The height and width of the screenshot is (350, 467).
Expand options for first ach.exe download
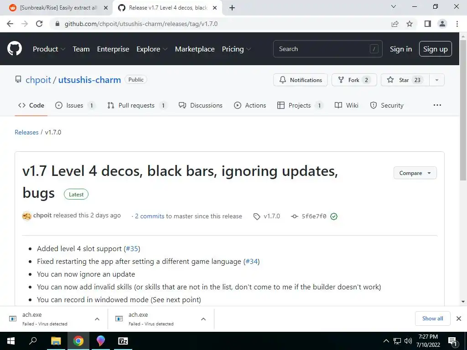tap(97, 319)
